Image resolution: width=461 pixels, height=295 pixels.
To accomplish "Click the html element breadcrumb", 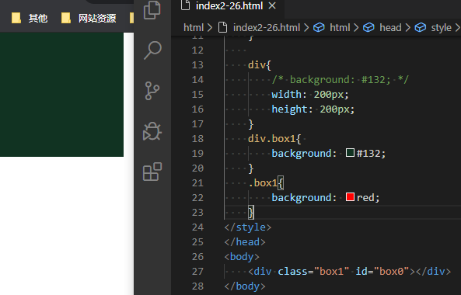I will pyautogui.click(x=340, y=28).
